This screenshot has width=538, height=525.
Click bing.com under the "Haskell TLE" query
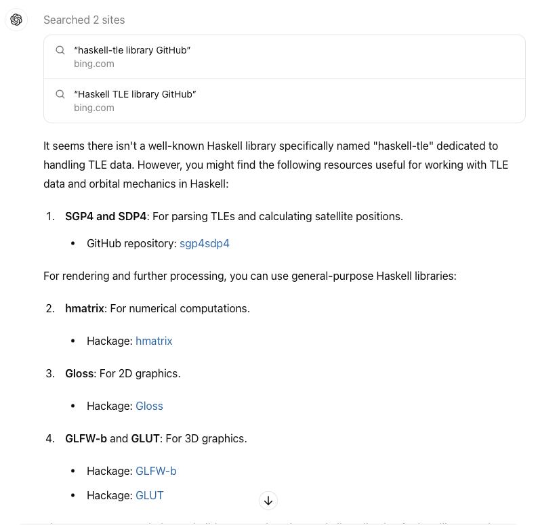pyautogui.click(x=94, y=108)
